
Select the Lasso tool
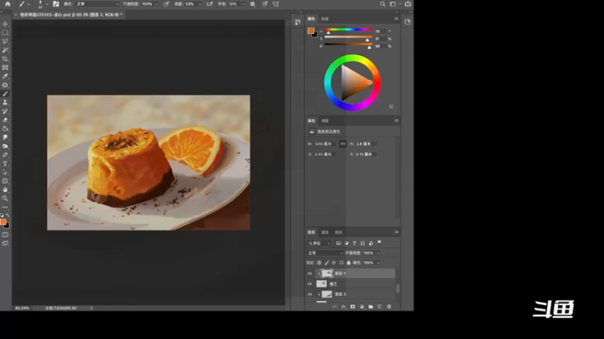[5, 41]
